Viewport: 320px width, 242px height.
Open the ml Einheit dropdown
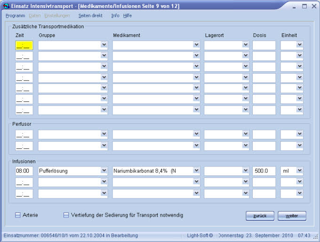pos(299,170)
